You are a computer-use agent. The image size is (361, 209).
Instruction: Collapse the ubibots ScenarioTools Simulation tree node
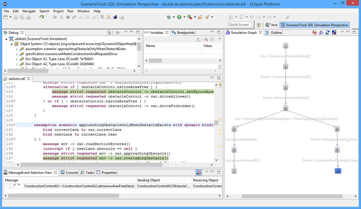pyautogui.click(x=6, y=39)
